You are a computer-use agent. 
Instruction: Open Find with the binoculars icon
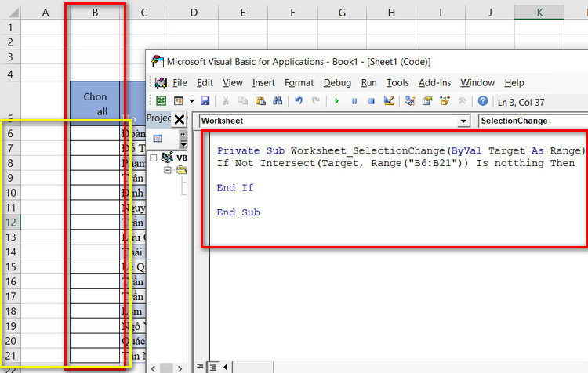278,101
